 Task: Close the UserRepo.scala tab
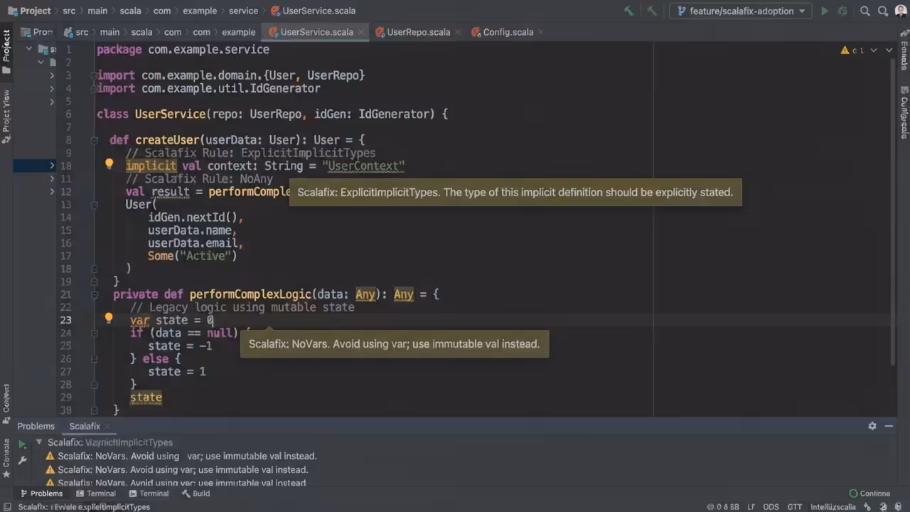point(457,32)
